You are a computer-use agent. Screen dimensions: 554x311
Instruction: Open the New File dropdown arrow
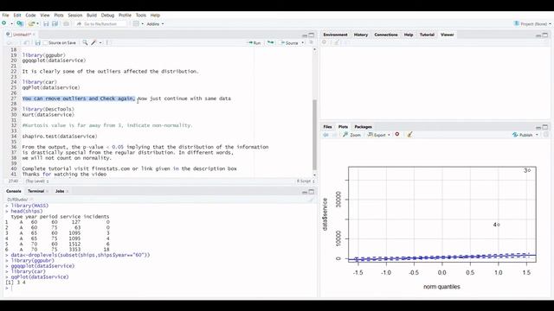coord(11,24)
